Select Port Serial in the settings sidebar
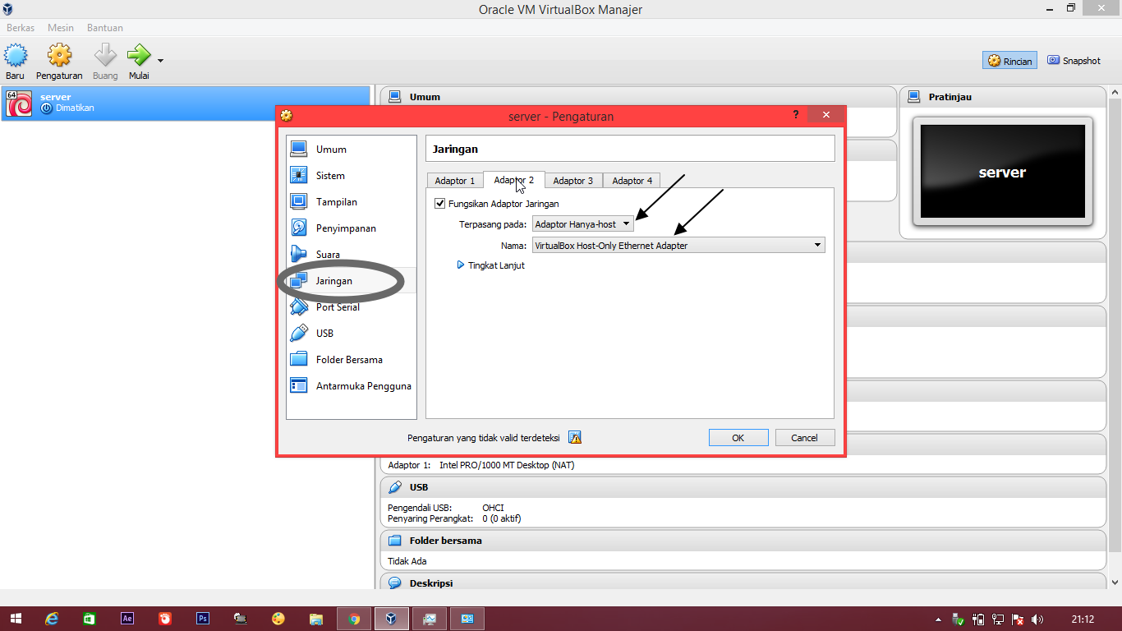1122x631 pixels. pyautogui.click(x=351, y=307)
